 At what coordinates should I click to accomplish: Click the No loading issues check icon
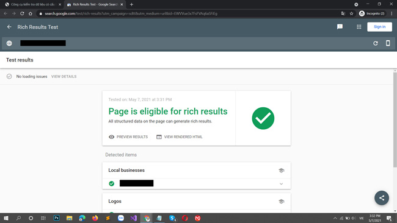[9, 77]
